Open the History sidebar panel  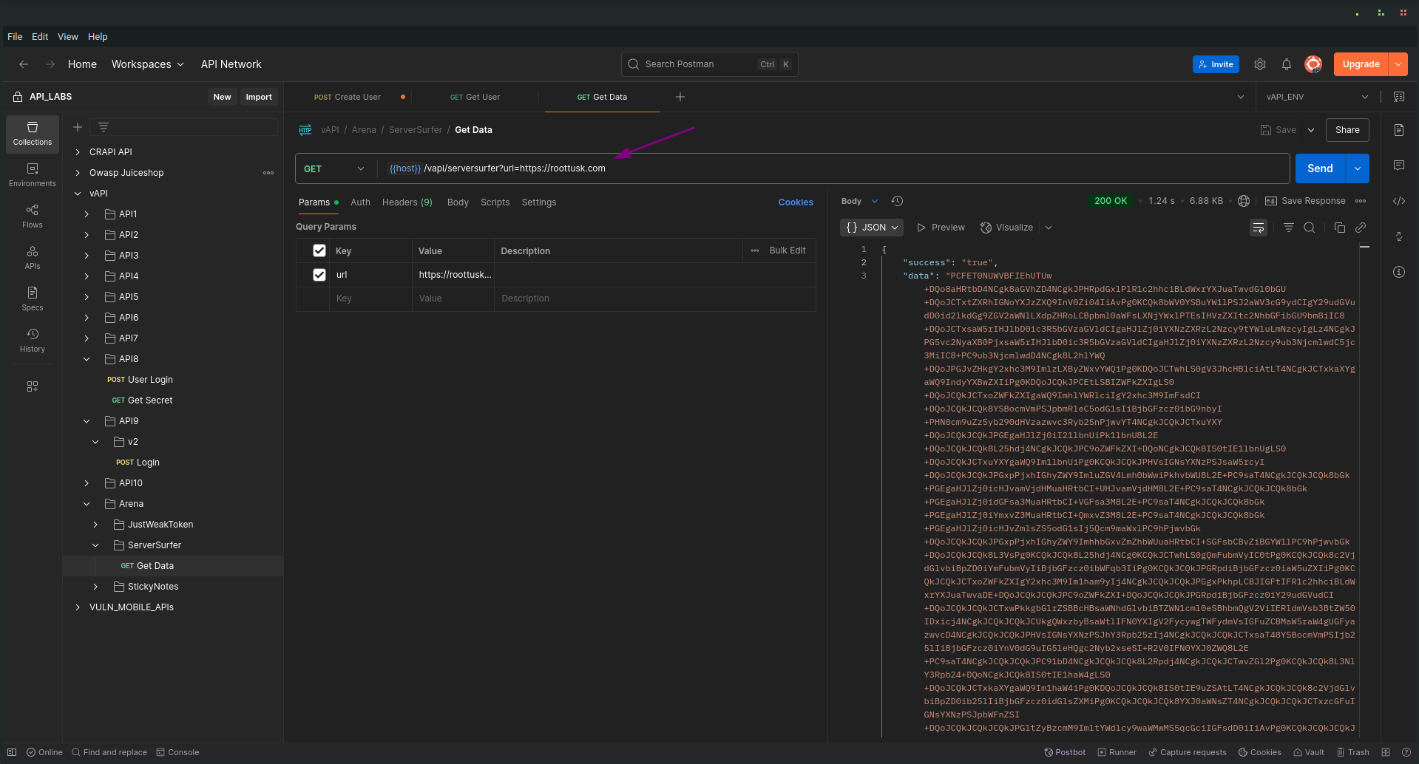(x=33, y=341)
